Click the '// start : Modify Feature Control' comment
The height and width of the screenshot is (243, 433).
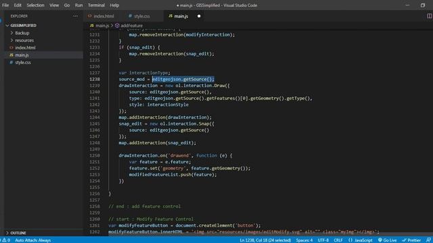click(x=151, y=219)
